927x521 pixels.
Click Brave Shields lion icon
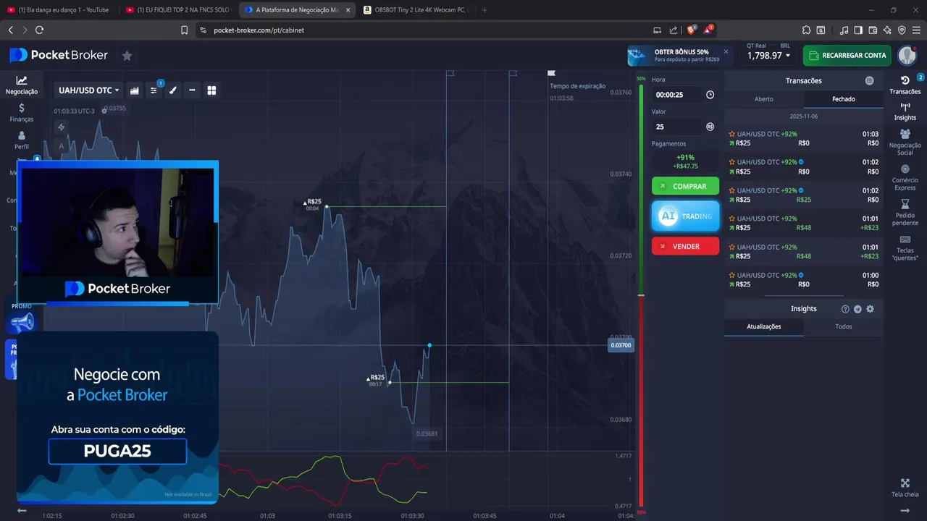[x=692, y=30]
